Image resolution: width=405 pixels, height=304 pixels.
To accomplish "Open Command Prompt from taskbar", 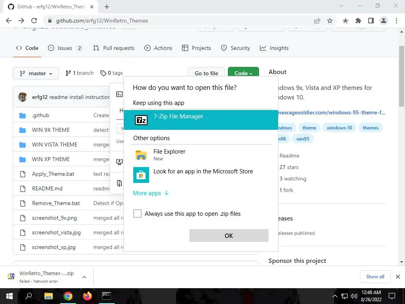I will 106,296.
